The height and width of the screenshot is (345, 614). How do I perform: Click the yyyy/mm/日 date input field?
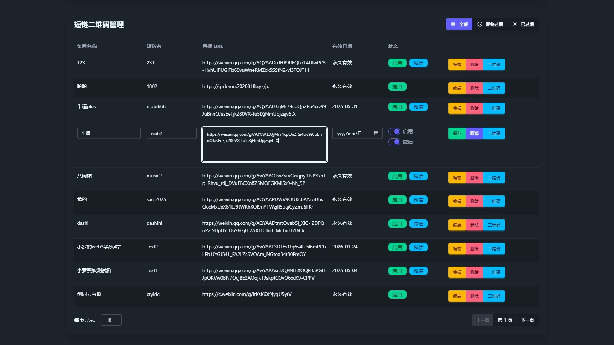(x=354, y=134)
